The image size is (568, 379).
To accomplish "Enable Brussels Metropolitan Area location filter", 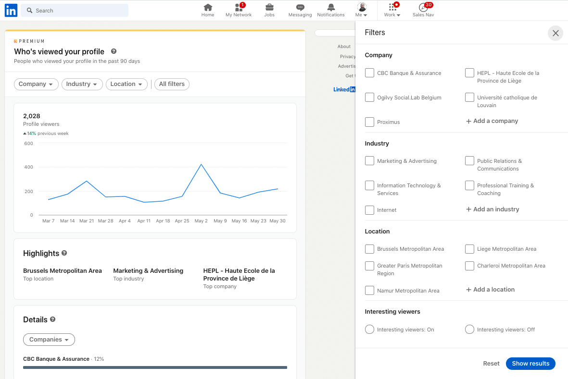I will (369, 249).
